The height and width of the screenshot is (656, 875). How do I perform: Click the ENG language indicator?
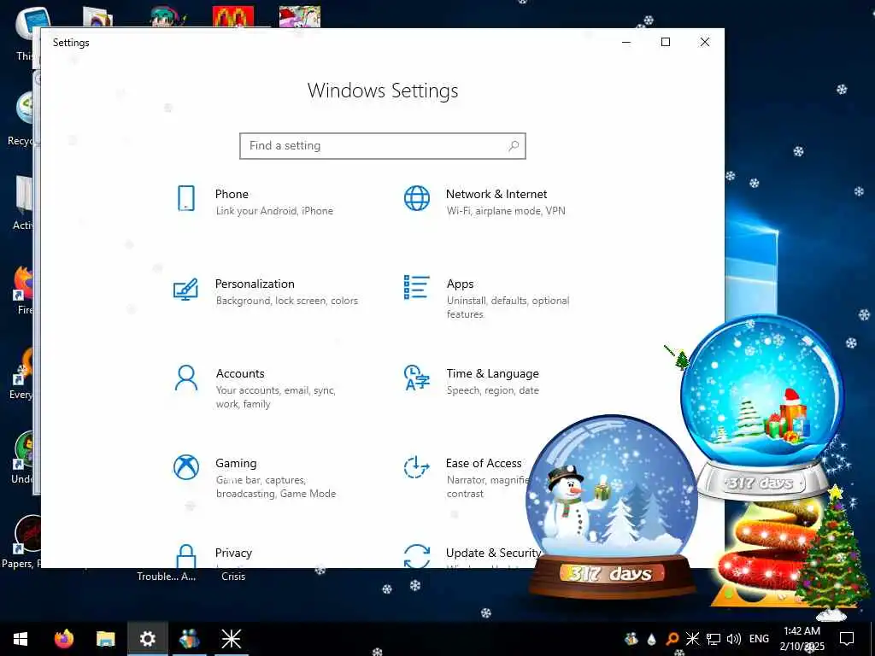[x=759, y=639]
